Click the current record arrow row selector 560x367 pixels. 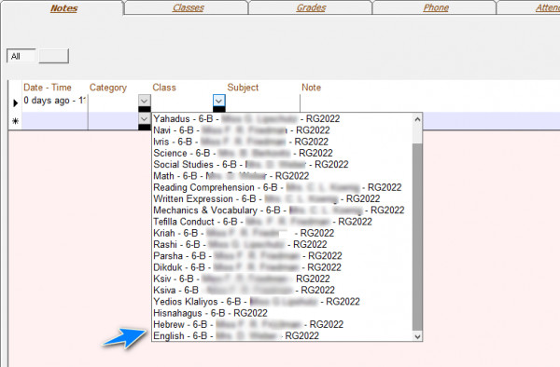[x=15, y=103]
